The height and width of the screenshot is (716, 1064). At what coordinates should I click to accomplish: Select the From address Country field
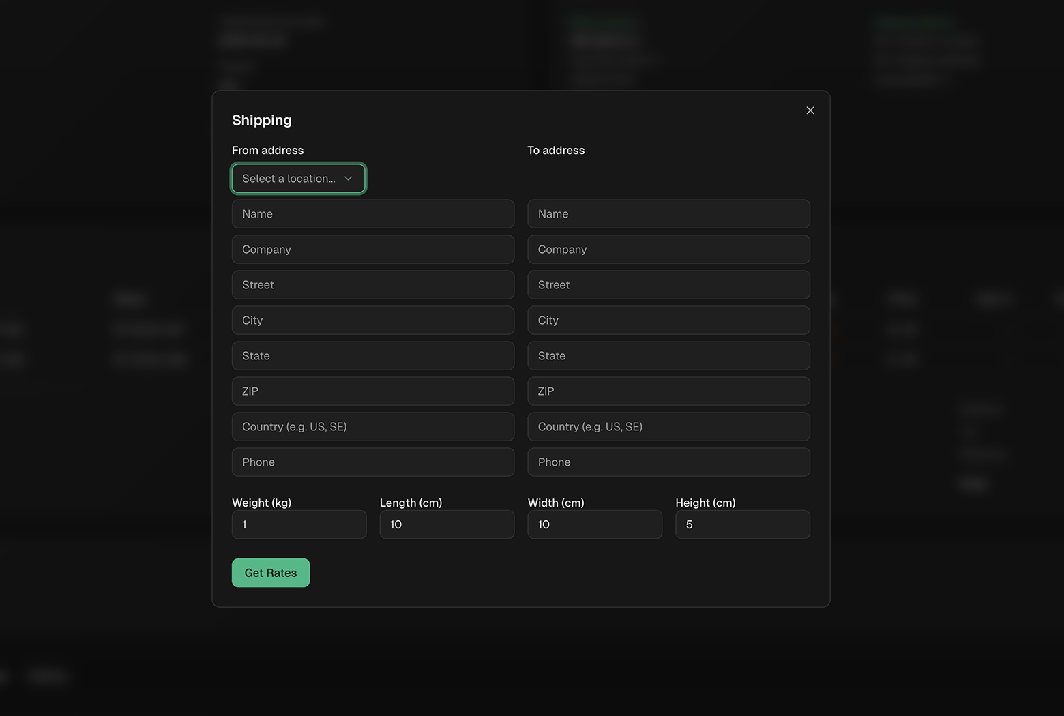click(x=372, y=427)
